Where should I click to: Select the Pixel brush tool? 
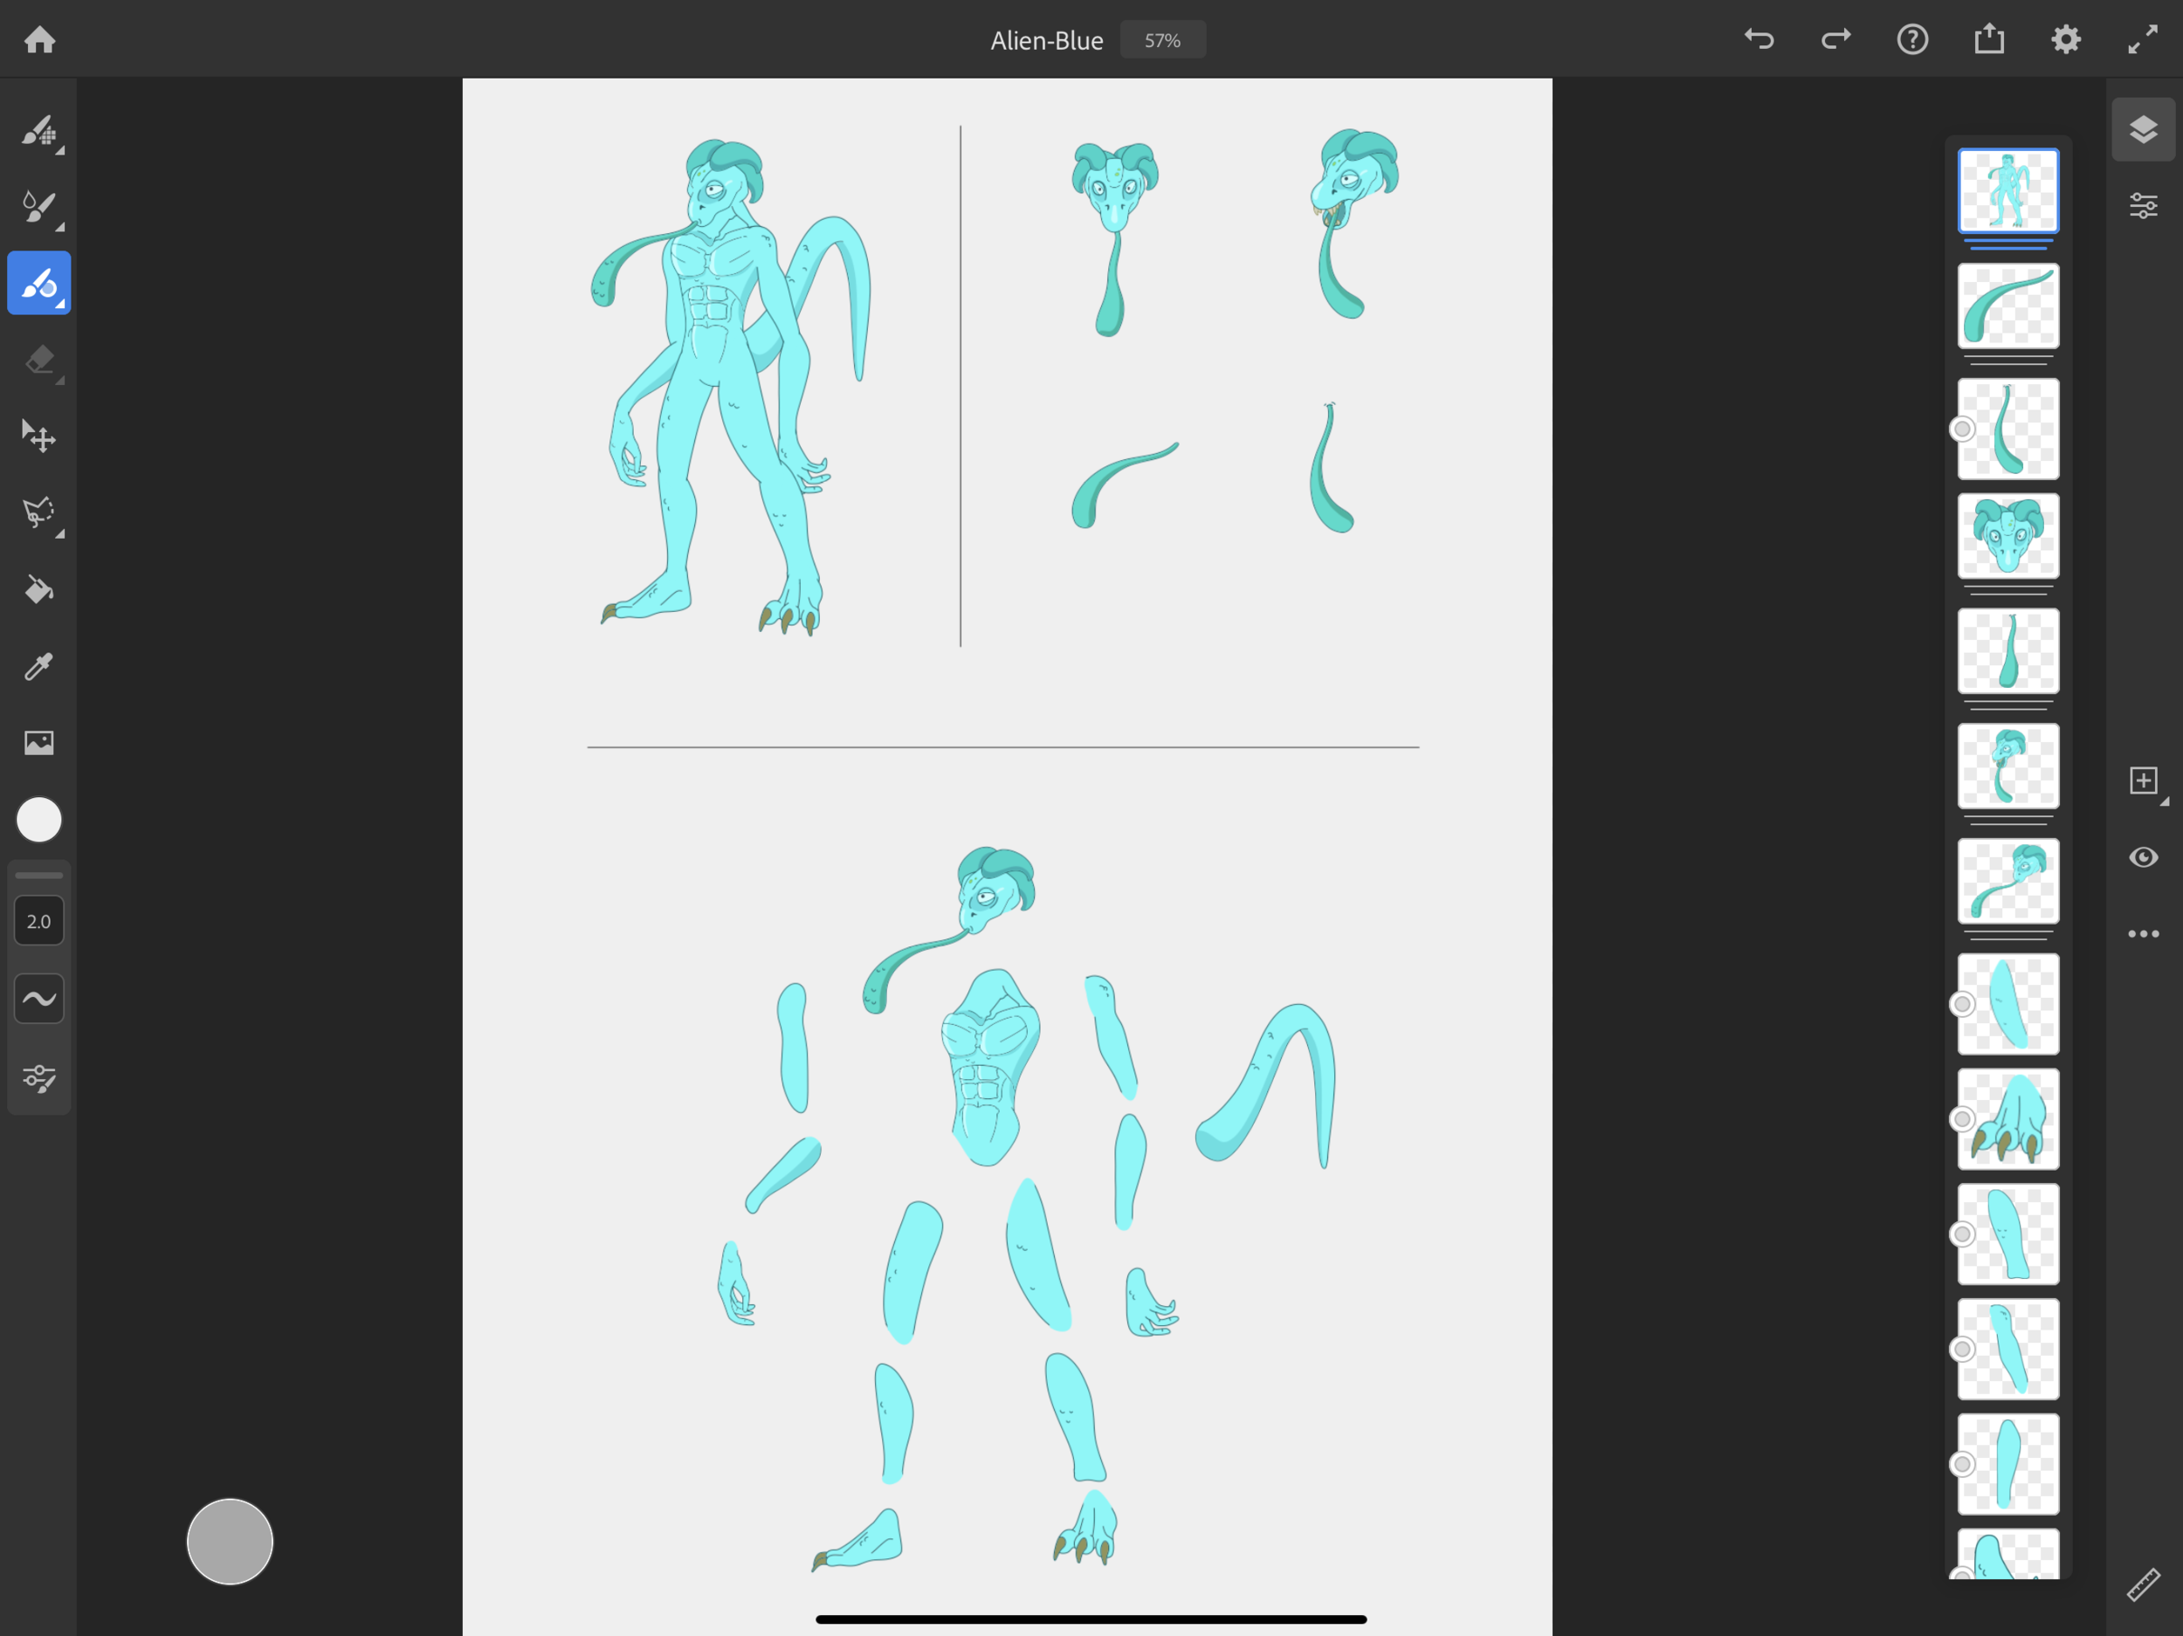(x=38, y=130)
